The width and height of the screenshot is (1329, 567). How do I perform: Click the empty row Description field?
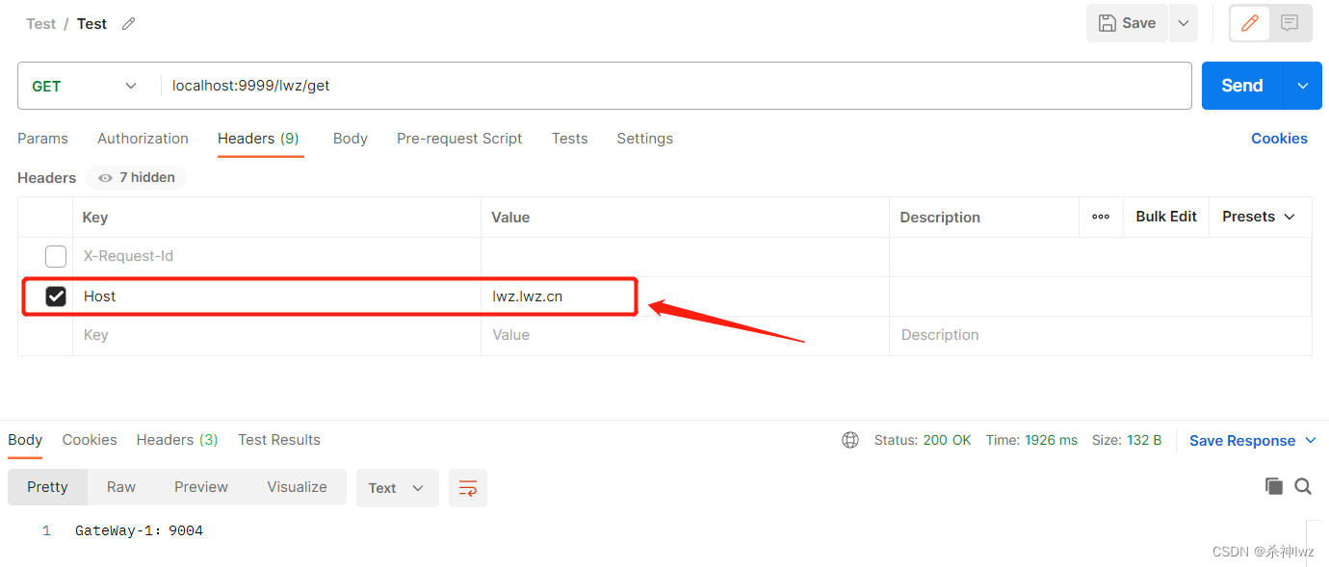pos(1100,335)
